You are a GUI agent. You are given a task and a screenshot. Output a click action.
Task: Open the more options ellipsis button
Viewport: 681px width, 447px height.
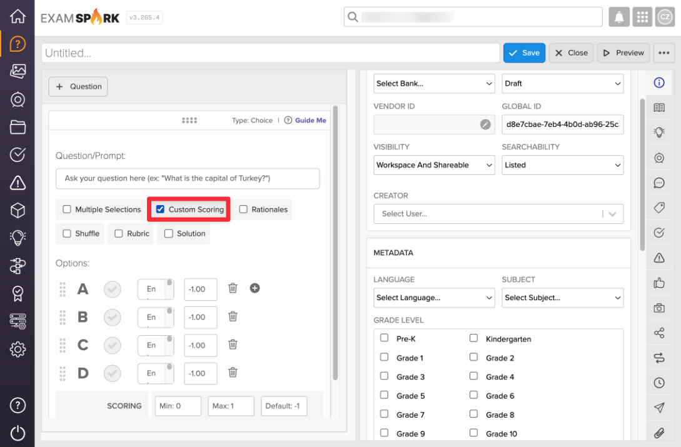coord(663,53)
